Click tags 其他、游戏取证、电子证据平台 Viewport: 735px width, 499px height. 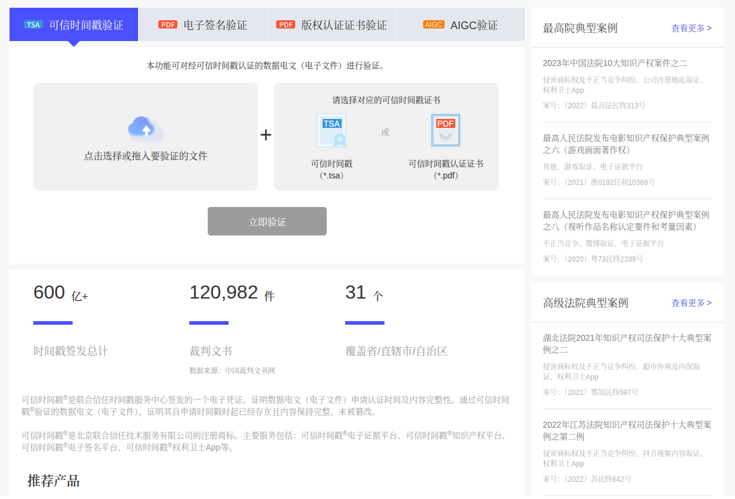point(593,167)
